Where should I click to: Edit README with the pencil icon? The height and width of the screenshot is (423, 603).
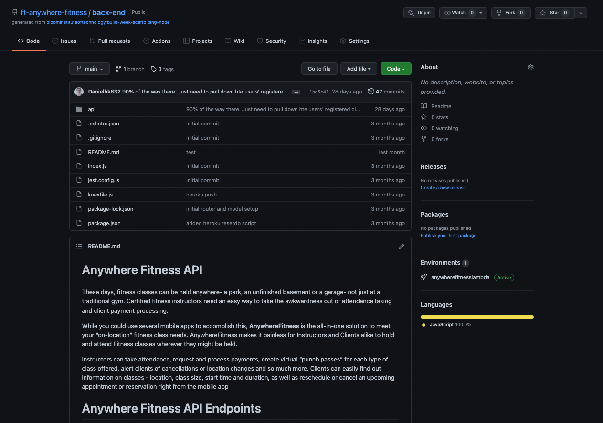402,246
